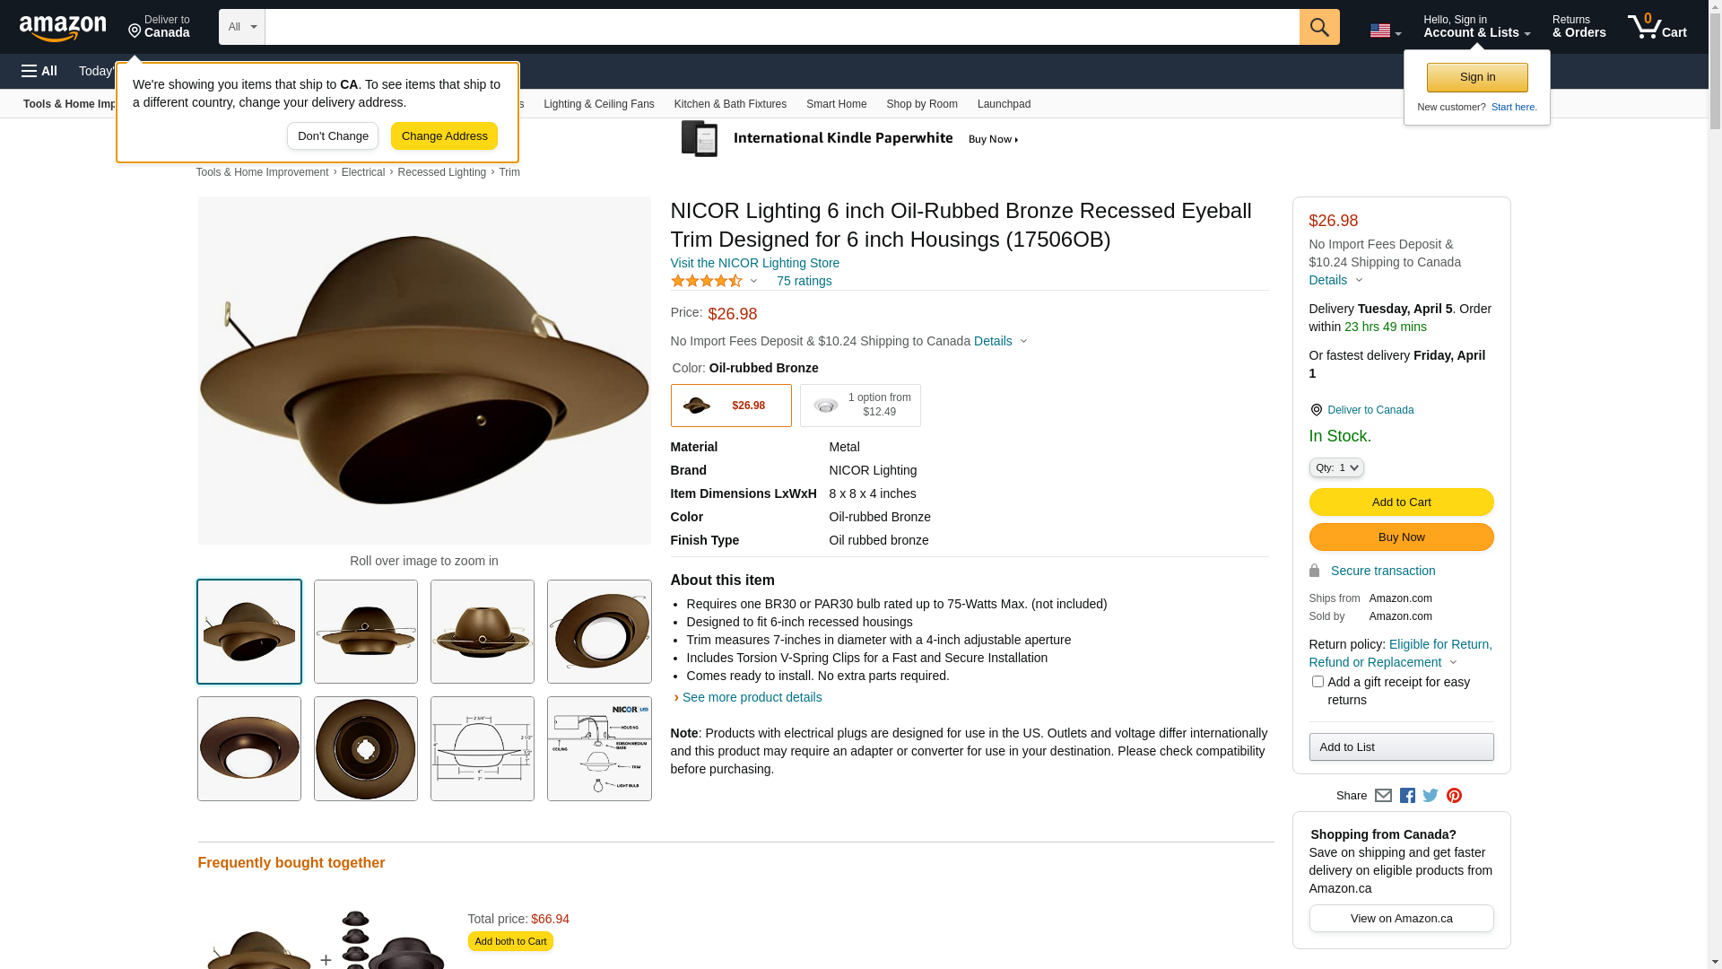Click the Add to Cart button
Image resolution: width=1722 pixels, height=969 pixels.
[1401, 502]
